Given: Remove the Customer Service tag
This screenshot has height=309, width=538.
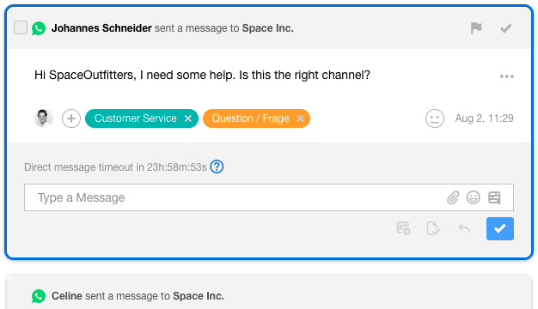Looking at the screenshot, I should click(188, 118).
